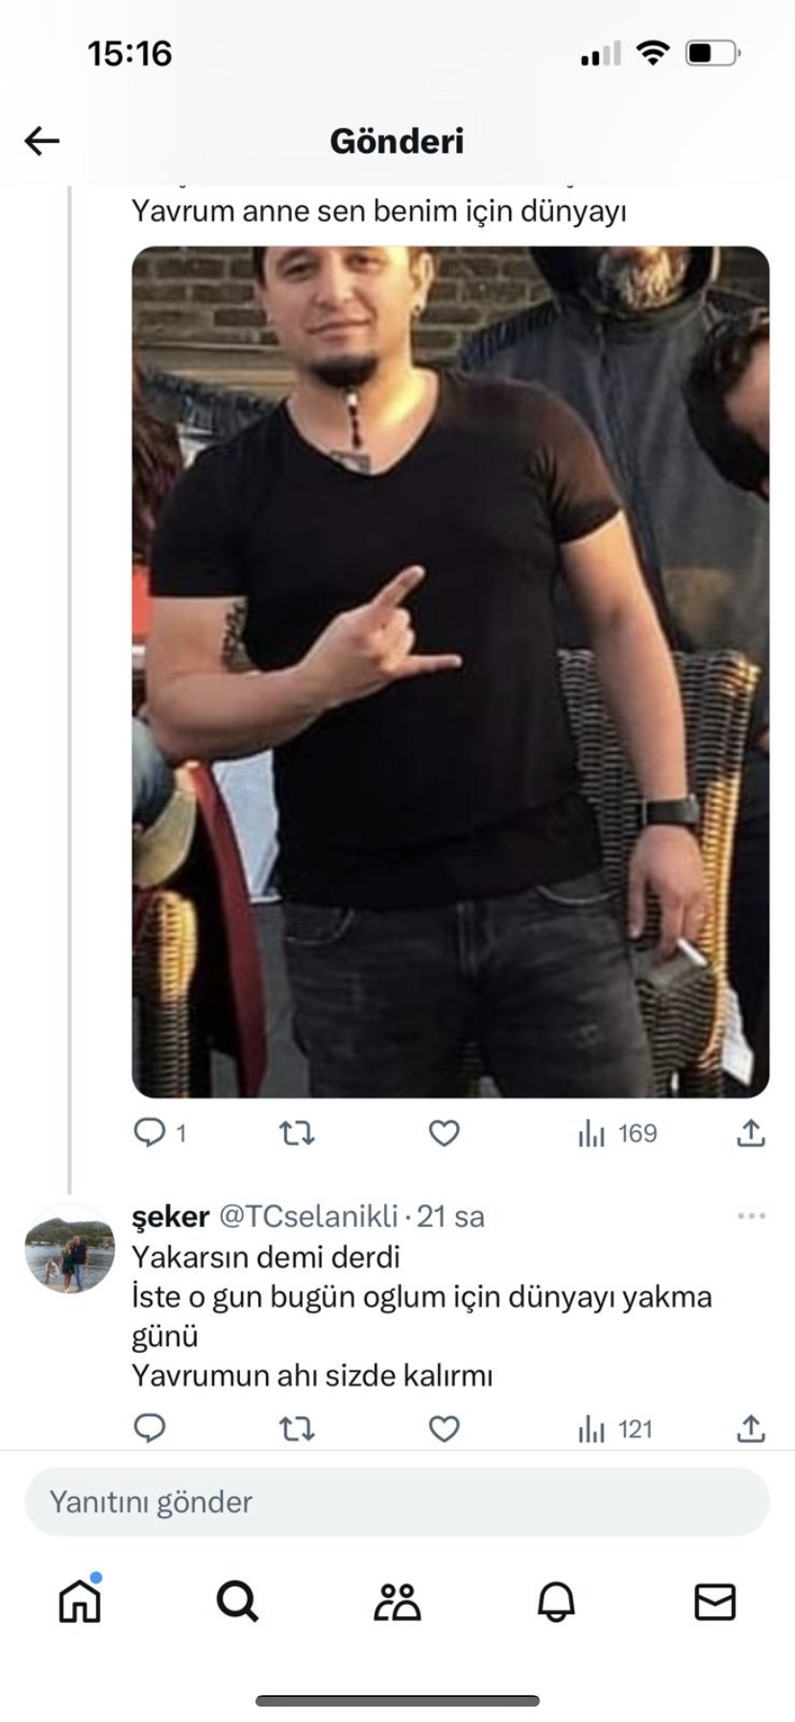795x1722 pixels.
Task: View analytics showing 169 views
Action: (x=617, y=1134)
